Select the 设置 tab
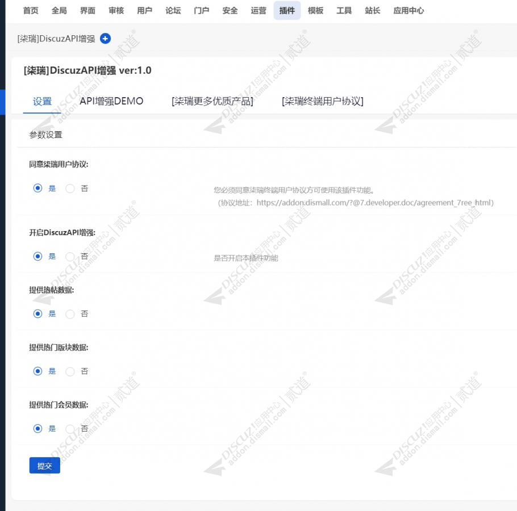Viewport: 517px width, 511px height. pos(42,101)
